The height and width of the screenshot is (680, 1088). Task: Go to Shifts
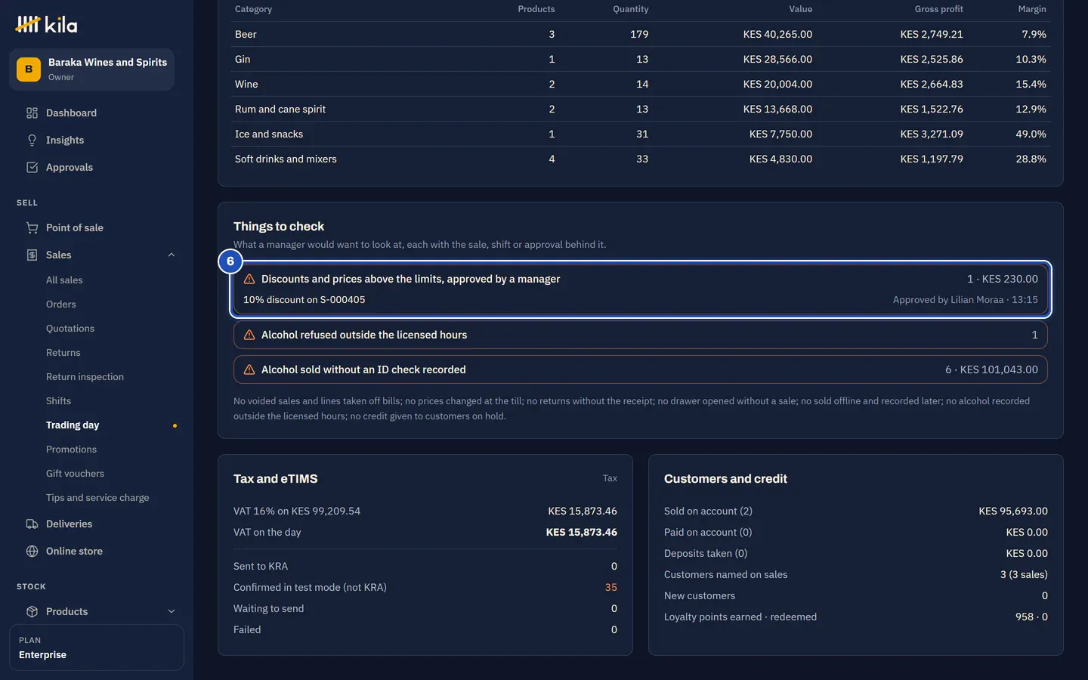click(58, 401)
